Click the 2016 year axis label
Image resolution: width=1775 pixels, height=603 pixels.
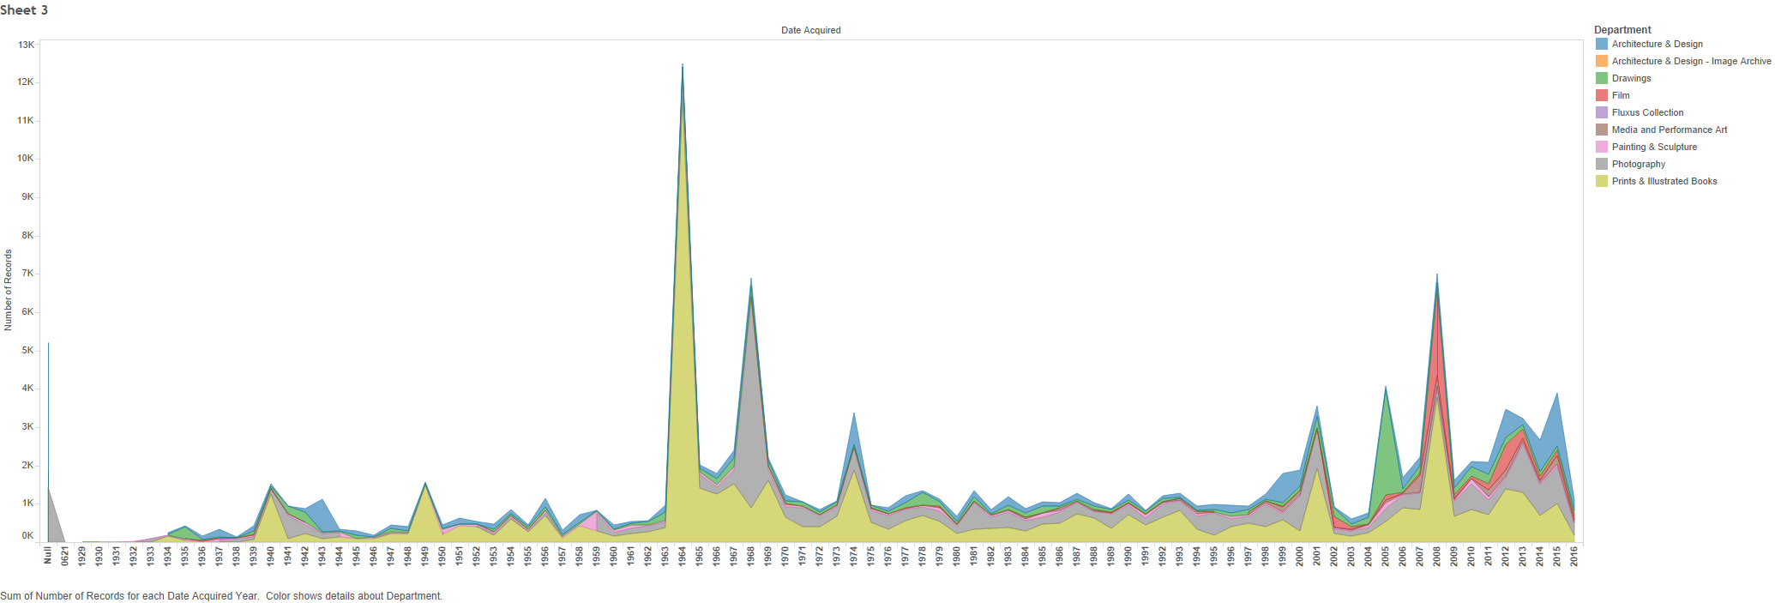point(1574,557)
